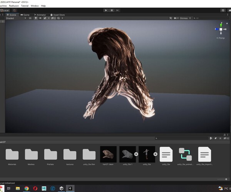
Task: Open Search by Type filter icon
Action: point(211,138)
